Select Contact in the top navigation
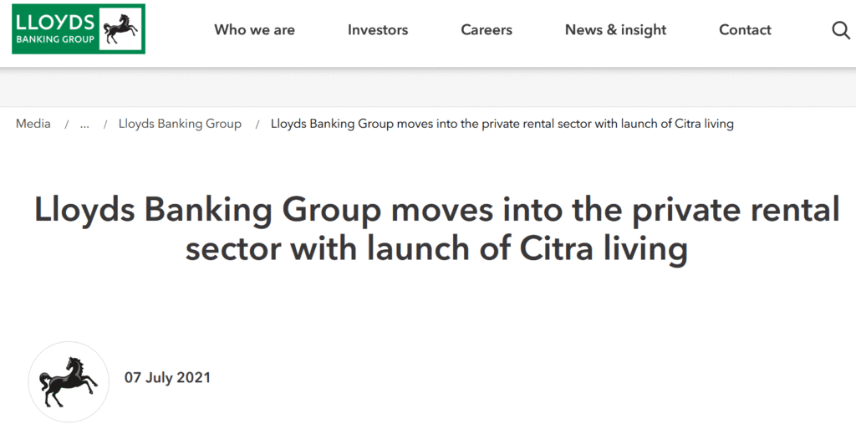856x429 pixels. pos(745,30)
